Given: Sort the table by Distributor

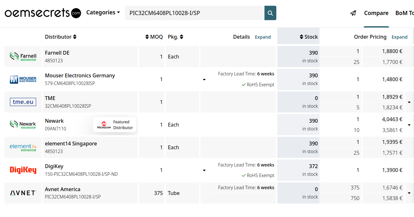Looking at the screenshot, I should (61, 37).
